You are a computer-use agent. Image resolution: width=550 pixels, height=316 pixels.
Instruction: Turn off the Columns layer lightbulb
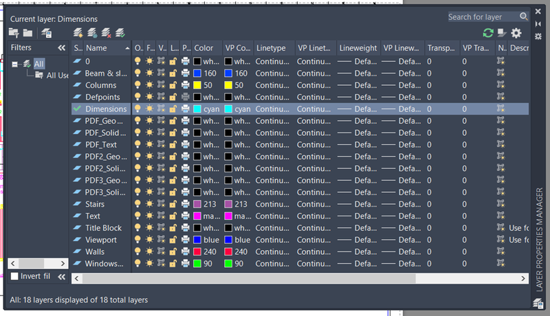click(137, 84)
